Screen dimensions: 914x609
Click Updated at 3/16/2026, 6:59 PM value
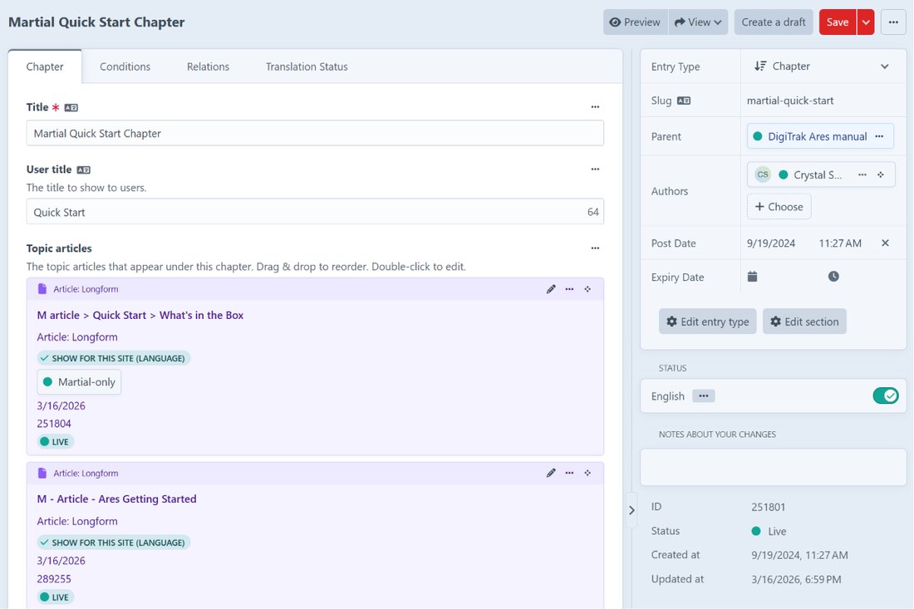[796, 579]
